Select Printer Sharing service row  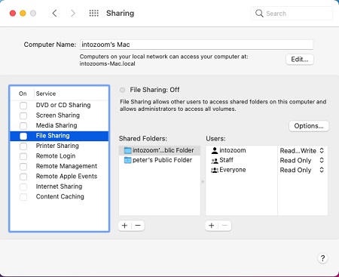pyautogui.click(x=60, y=146)
